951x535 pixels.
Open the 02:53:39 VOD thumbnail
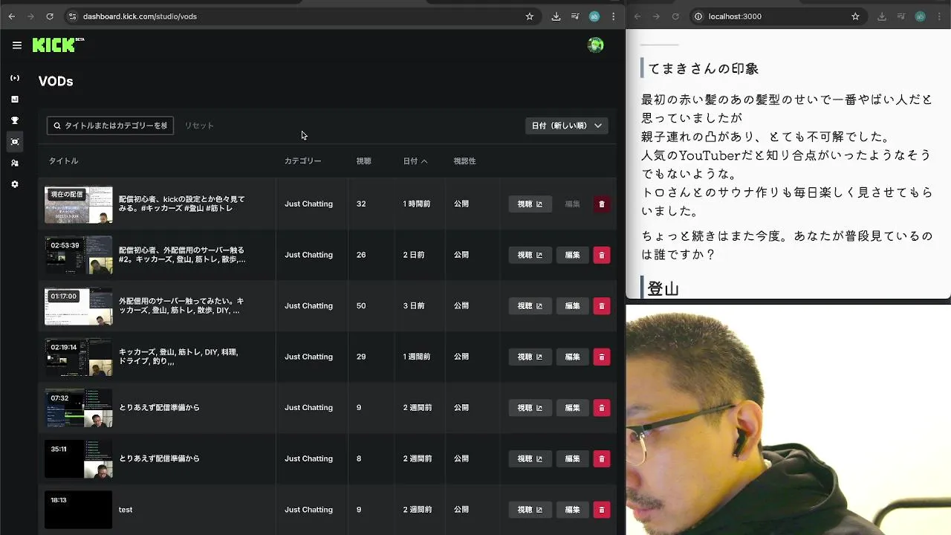click(x=79, y=255)
